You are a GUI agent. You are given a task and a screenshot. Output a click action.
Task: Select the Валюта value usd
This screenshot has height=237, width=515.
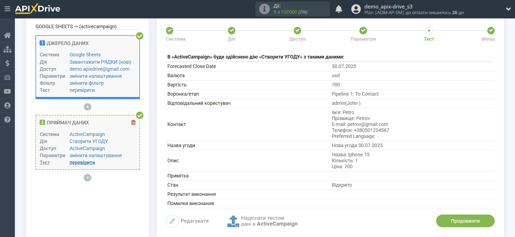tap(336, 76)
